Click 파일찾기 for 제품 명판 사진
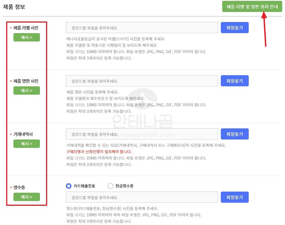Viewport: 285px width, 225px height. click(234, 81)
